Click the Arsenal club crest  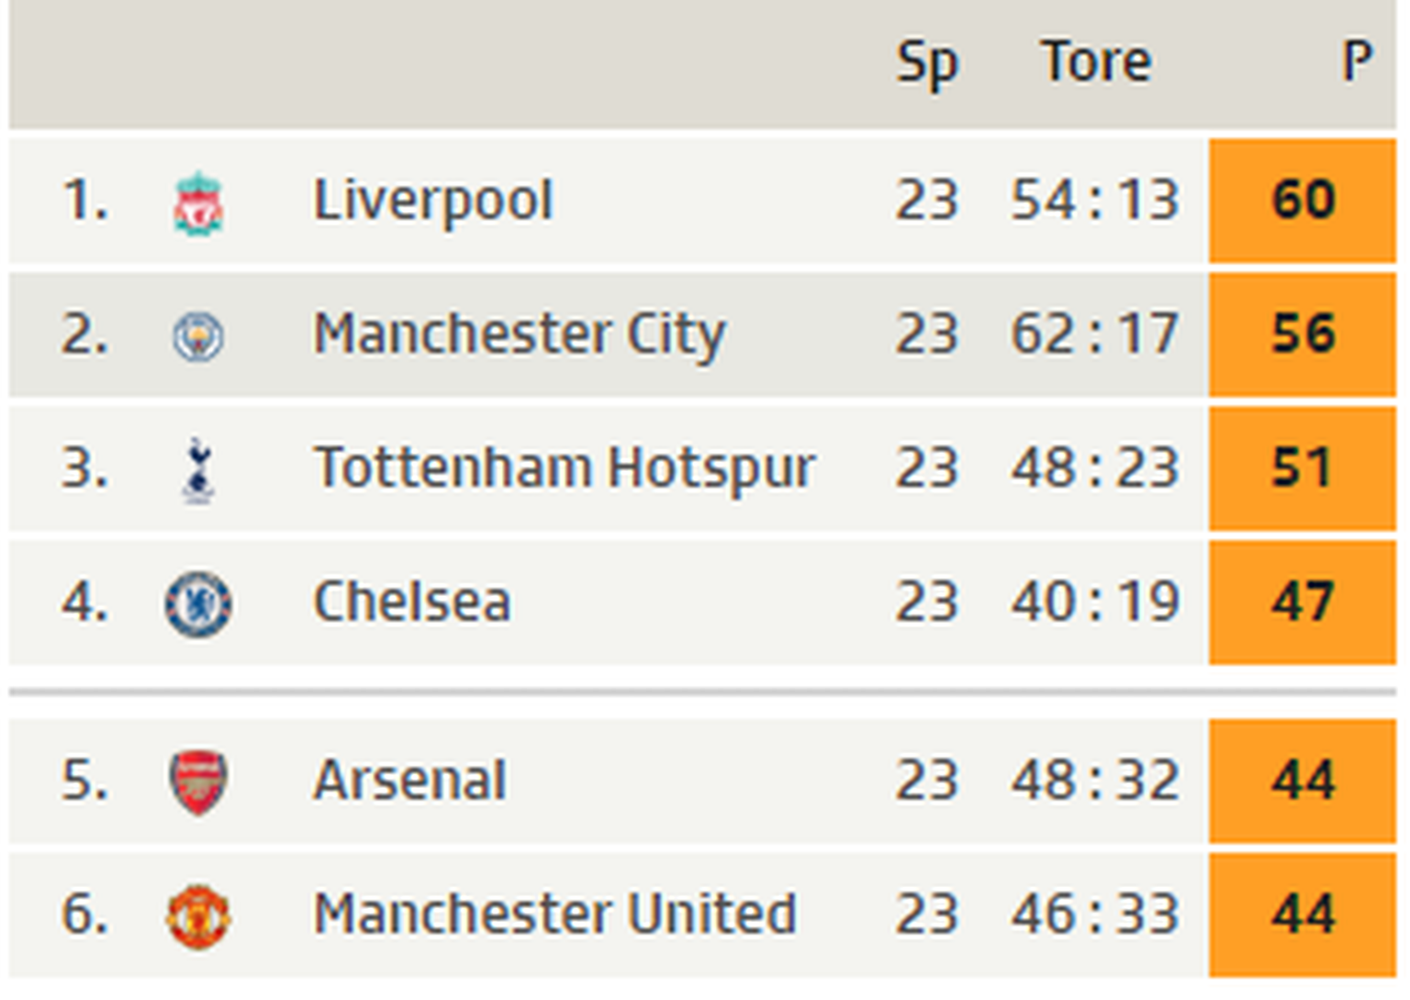coord(198,782)
